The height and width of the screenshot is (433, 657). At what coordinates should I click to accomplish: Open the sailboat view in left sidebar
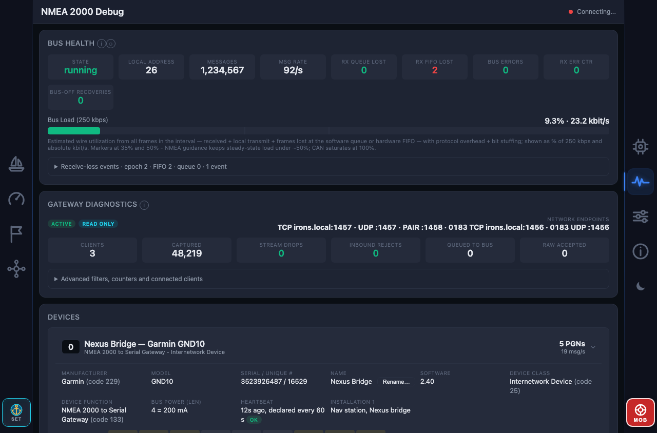point(16,164)
